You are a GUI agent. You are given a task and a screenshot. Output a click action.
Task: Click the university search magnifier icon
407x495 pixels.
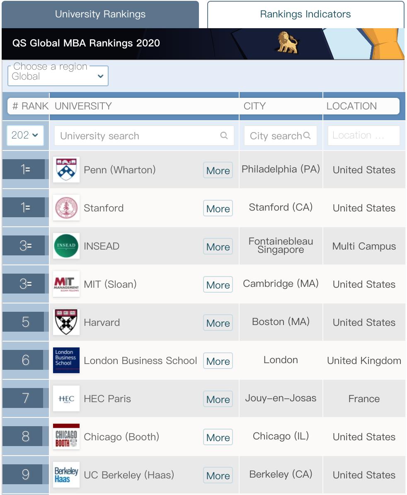click(224, 136)
